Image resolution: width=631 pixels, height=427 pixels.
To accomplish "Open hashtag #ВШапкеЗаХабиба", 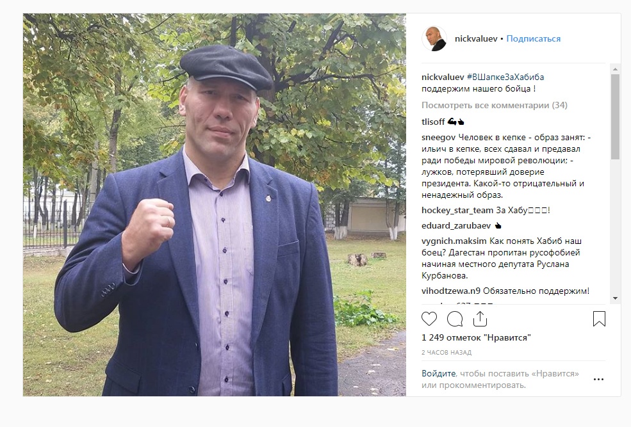I will tap(505, 77).
